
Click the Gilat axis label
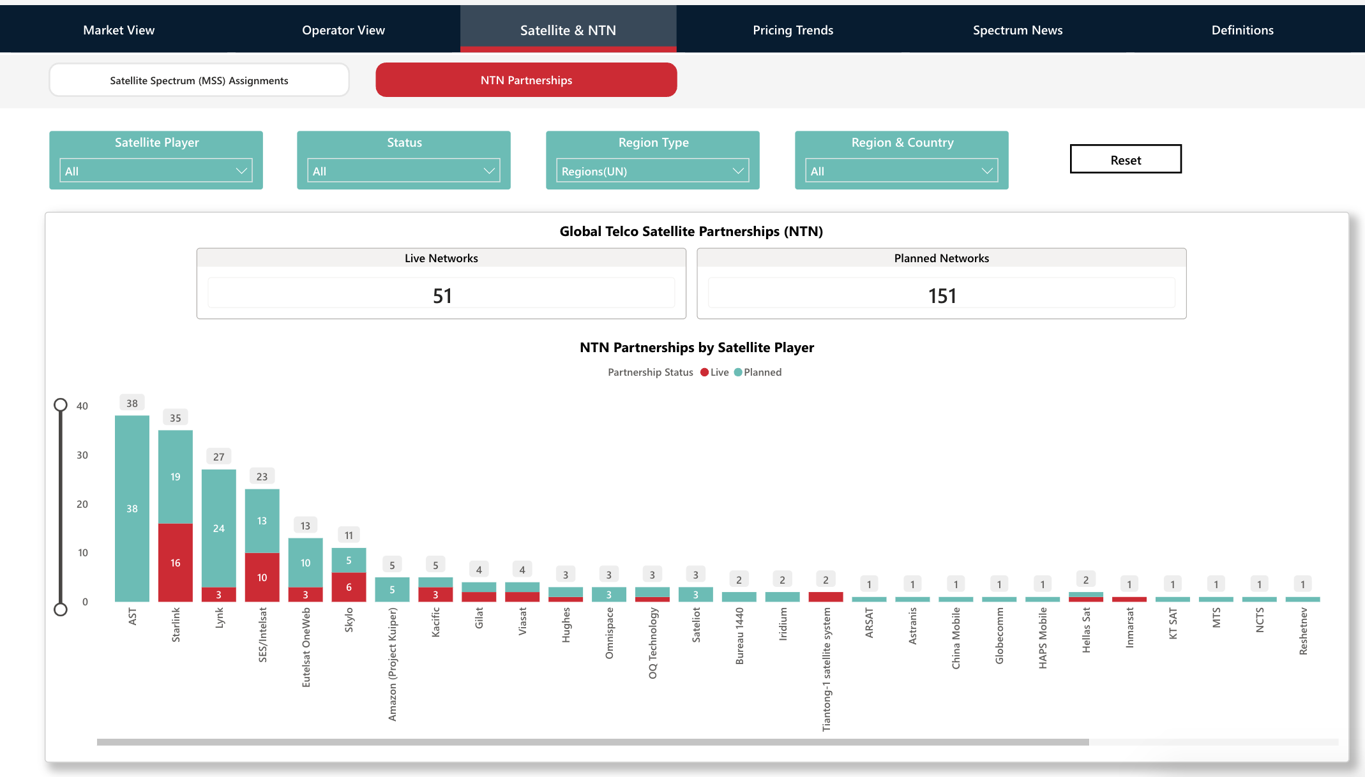click(479, 618)
